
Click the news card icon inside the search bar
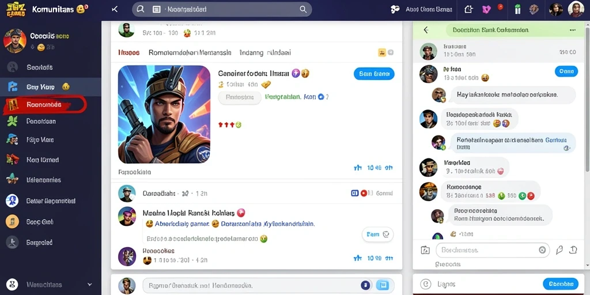click(x=157, y=9)
